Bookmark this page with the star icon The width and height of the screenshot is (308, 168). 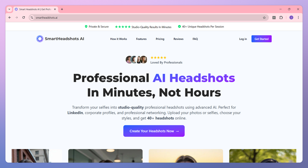(x=264, y=18)
